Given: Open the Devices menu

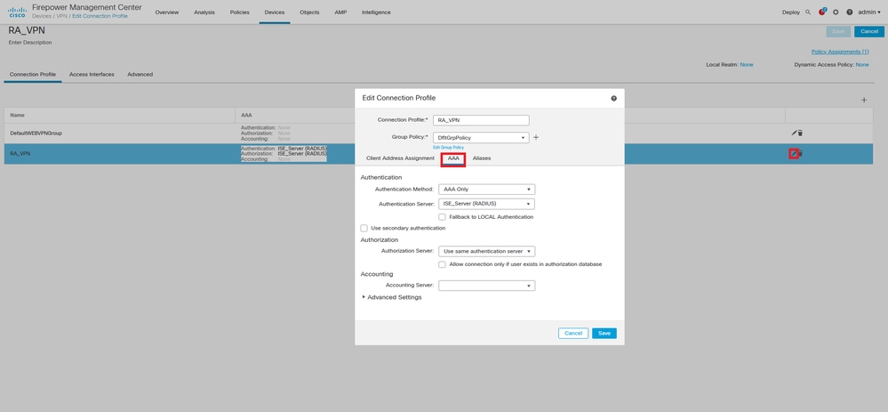Looking at the screenshot, I should [275, 12].
